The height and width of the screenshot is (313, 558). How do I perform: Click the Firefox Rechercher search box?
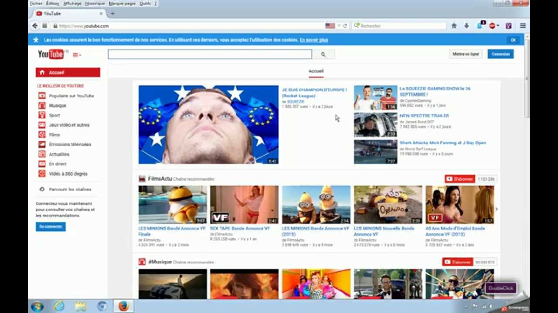(x=399, y=26)
